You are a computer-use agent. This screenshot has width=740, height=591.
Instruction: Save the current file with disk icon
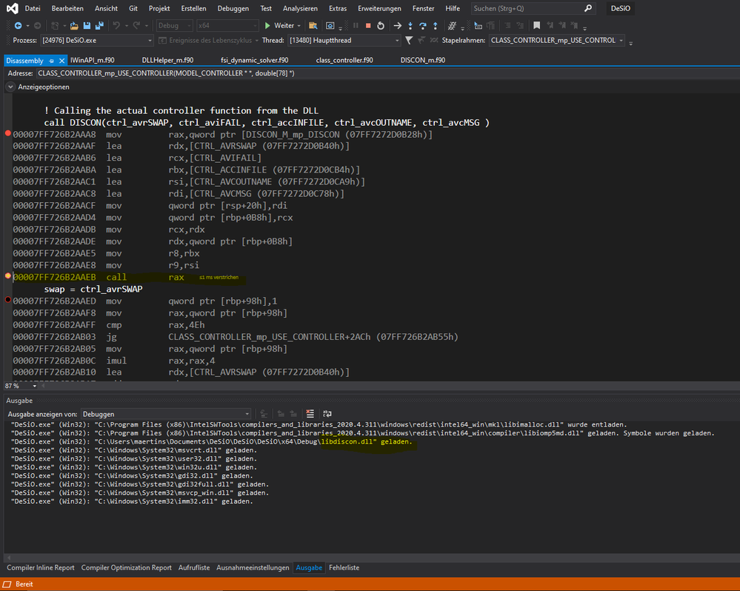click(87, 25)
